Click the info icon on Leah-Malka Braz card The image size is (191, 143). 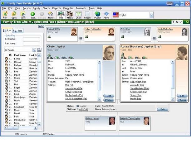click(x=160, y=36)
